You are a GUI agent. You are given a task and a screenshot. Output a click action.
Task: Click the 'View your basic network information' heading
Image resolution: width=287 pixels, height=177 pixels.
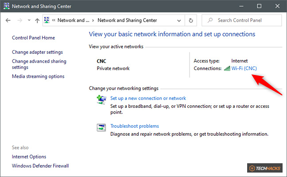[172, 34]
